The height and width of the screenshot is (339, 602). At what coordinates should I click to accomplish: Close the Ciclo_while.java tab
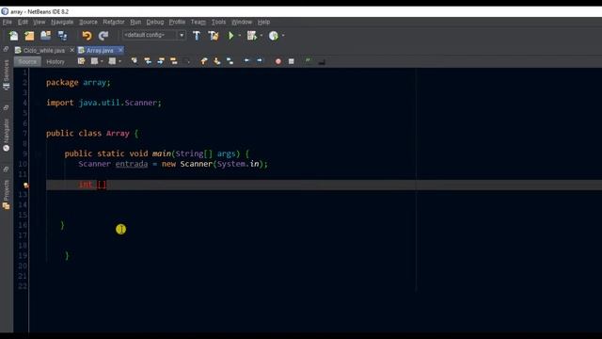[x=71, y=50]
